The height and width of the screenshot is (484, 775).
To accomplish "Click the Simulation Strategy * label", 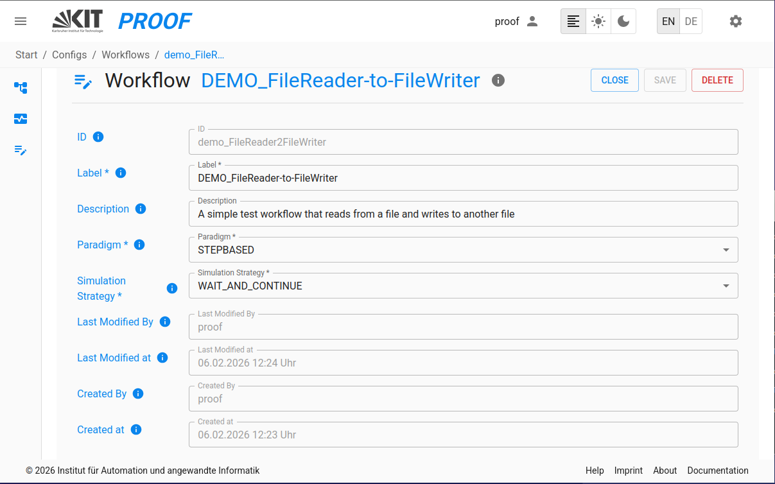I will point(101,288).
